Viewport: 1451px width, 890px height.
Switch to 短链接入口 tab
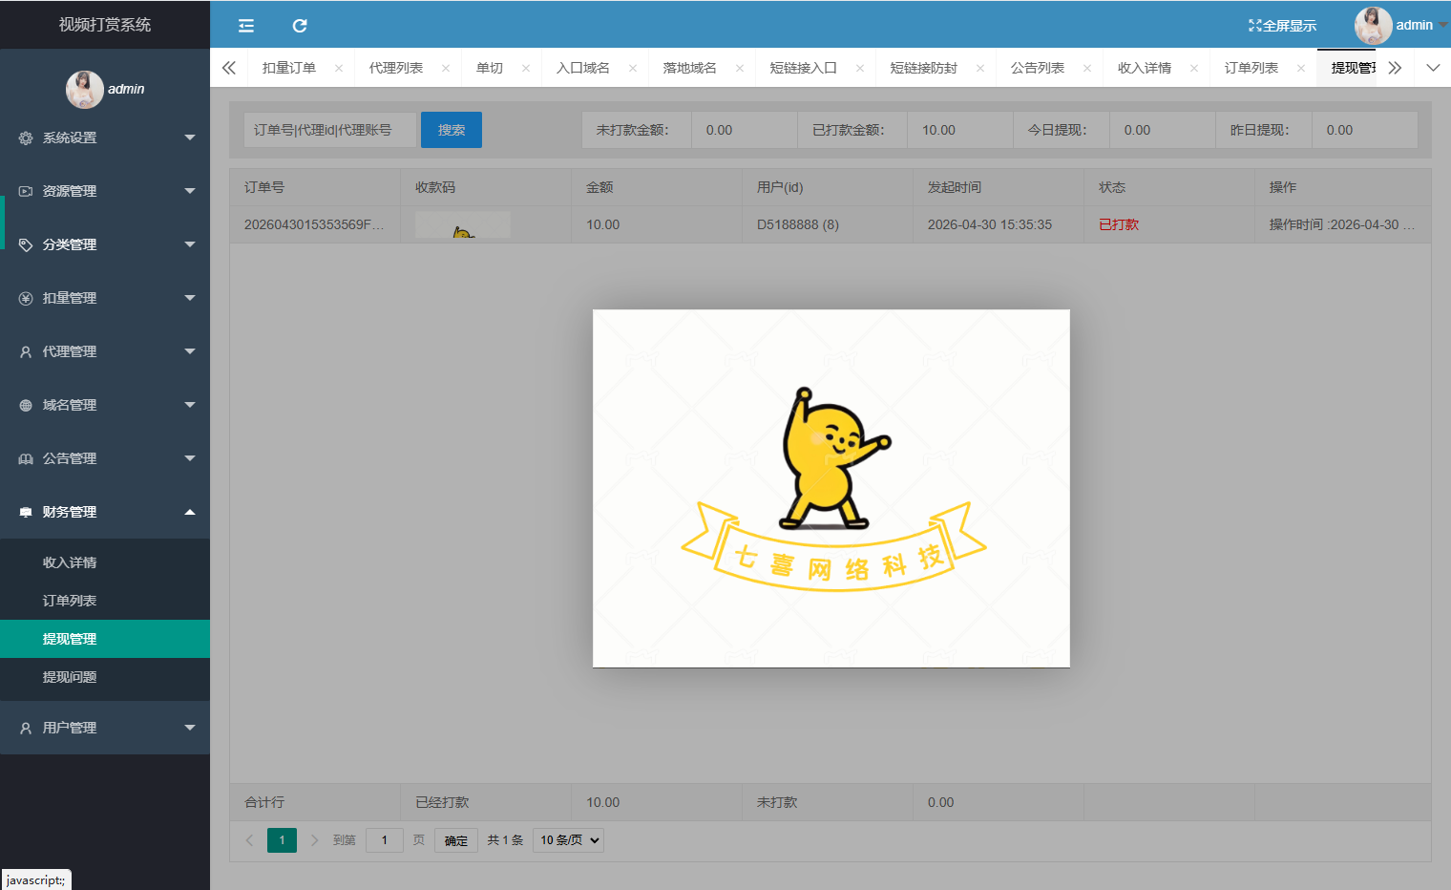(x=804, y=68)
